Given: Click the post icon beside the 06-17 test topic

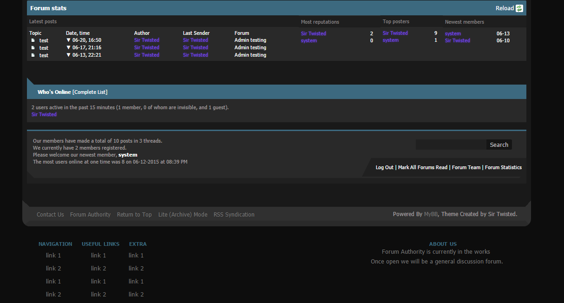Looking at the screenshot, I should point(33,48).
